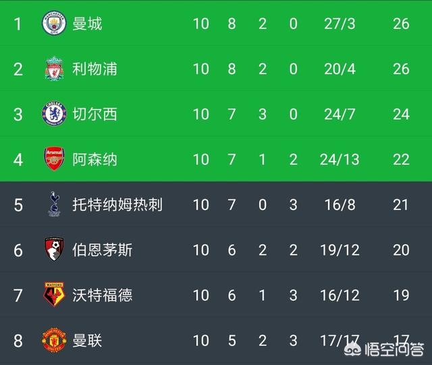This screenshot has height=365, width=432.
Task: Click the Bournemouth club crest
Action: coord(54,249)
